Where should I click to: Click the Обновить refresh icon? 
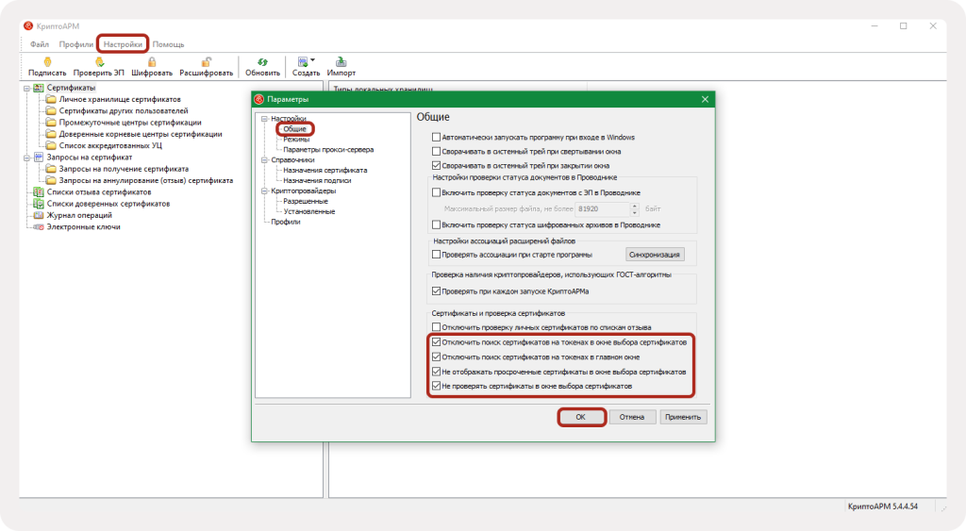[262, 61]
